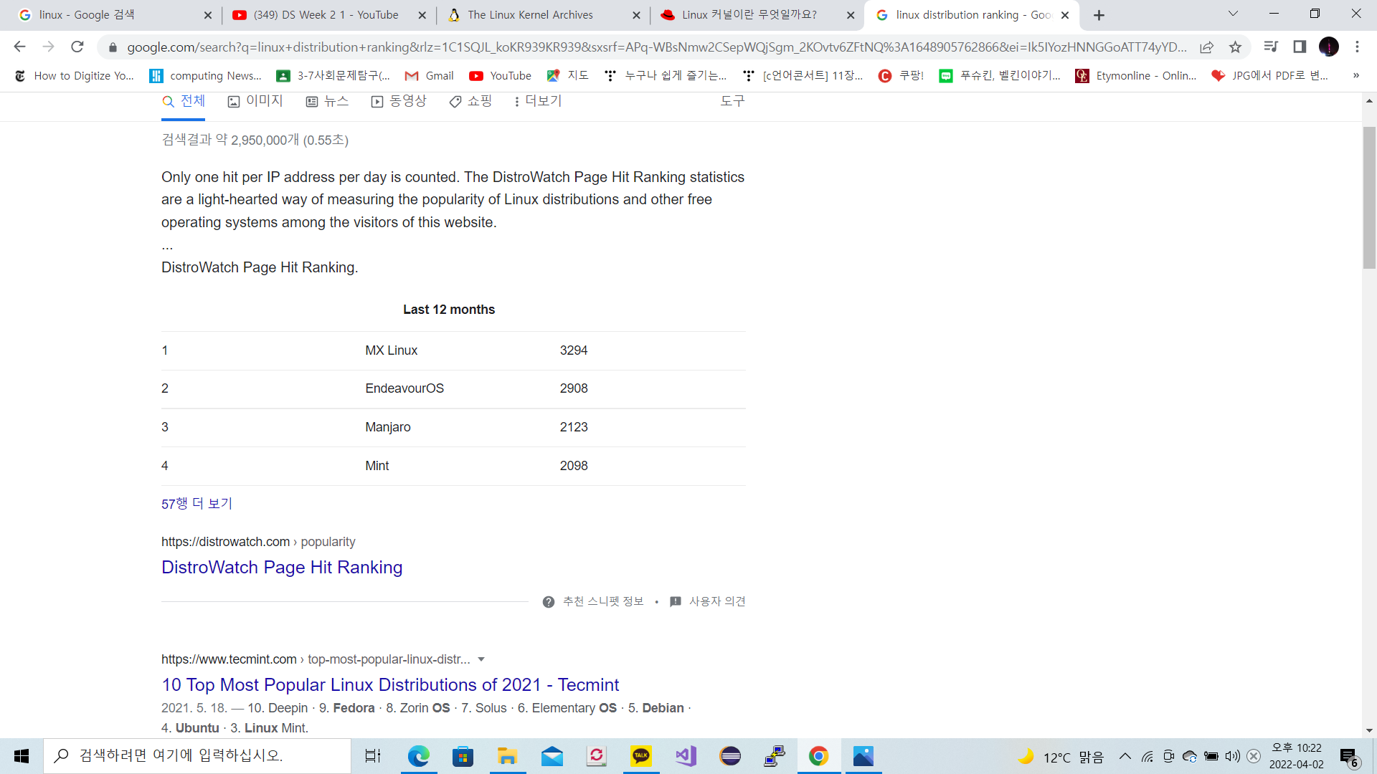Viewport: 1377px width, 774px height.
Task: Open the Mail app from taskbar
Action: (x=552, y=756)
